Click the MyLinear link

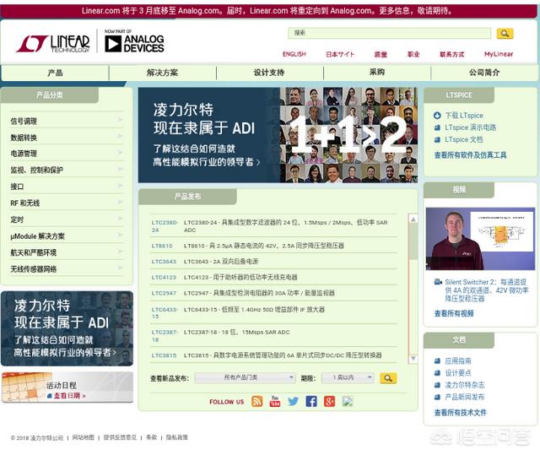coord(498,54)
